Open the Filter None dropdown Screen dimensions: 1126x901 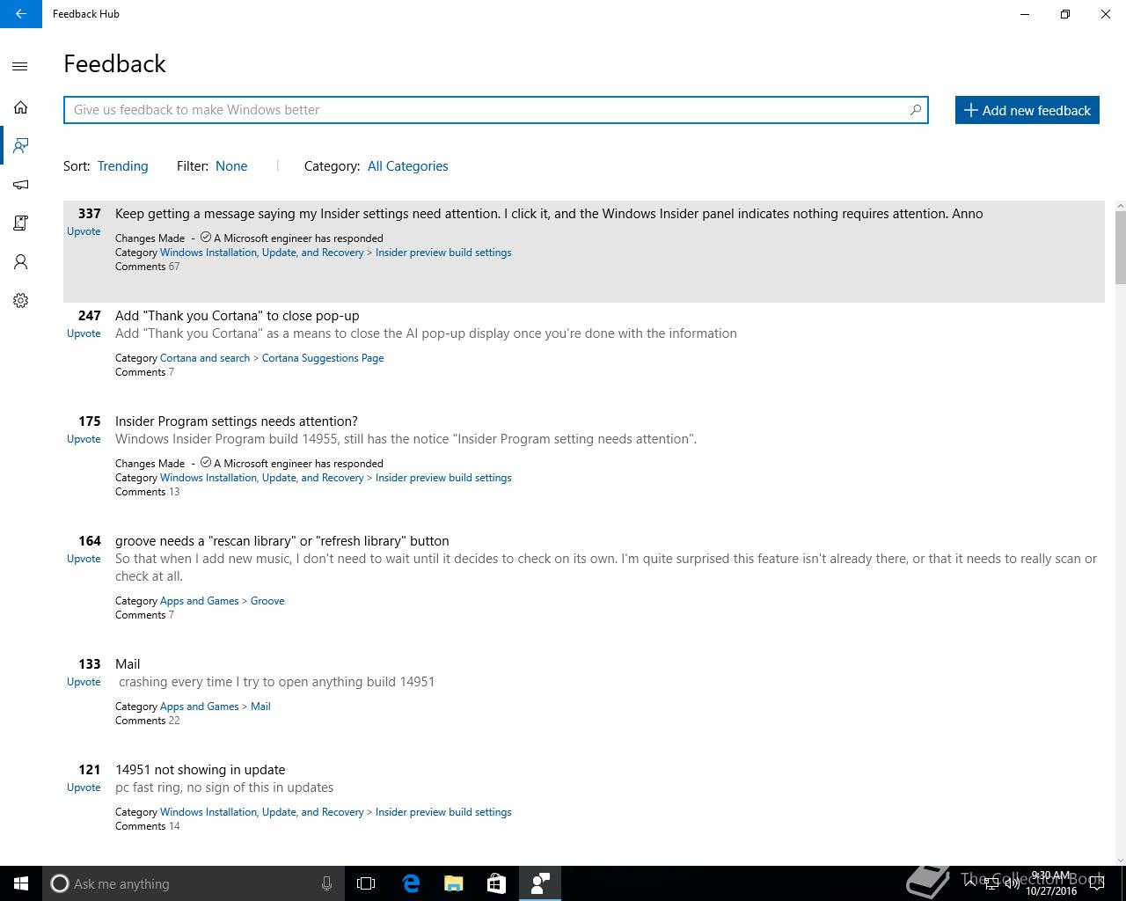tap(231, 166)
